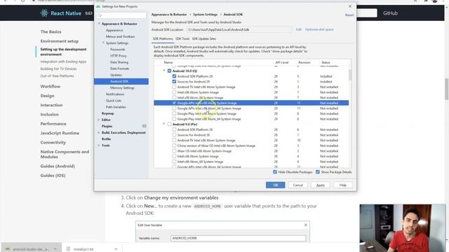
Task: Switch to SDK Update Sites tab
Action: [204, 39]
